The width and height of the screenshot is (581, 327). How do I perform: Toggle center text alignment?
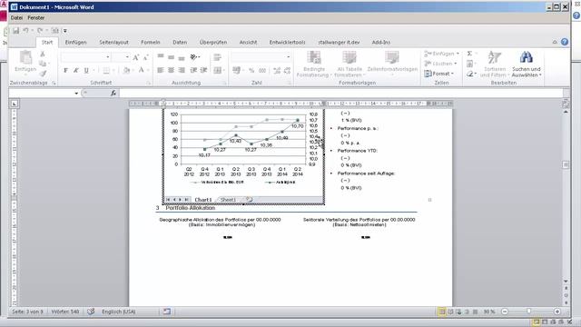(171, 70)
